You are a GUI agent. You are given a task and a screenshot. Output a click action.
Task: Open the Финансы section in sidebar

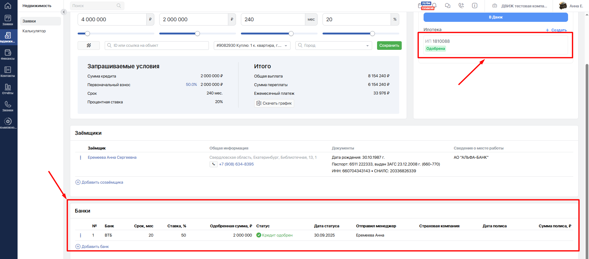point(8,54)
